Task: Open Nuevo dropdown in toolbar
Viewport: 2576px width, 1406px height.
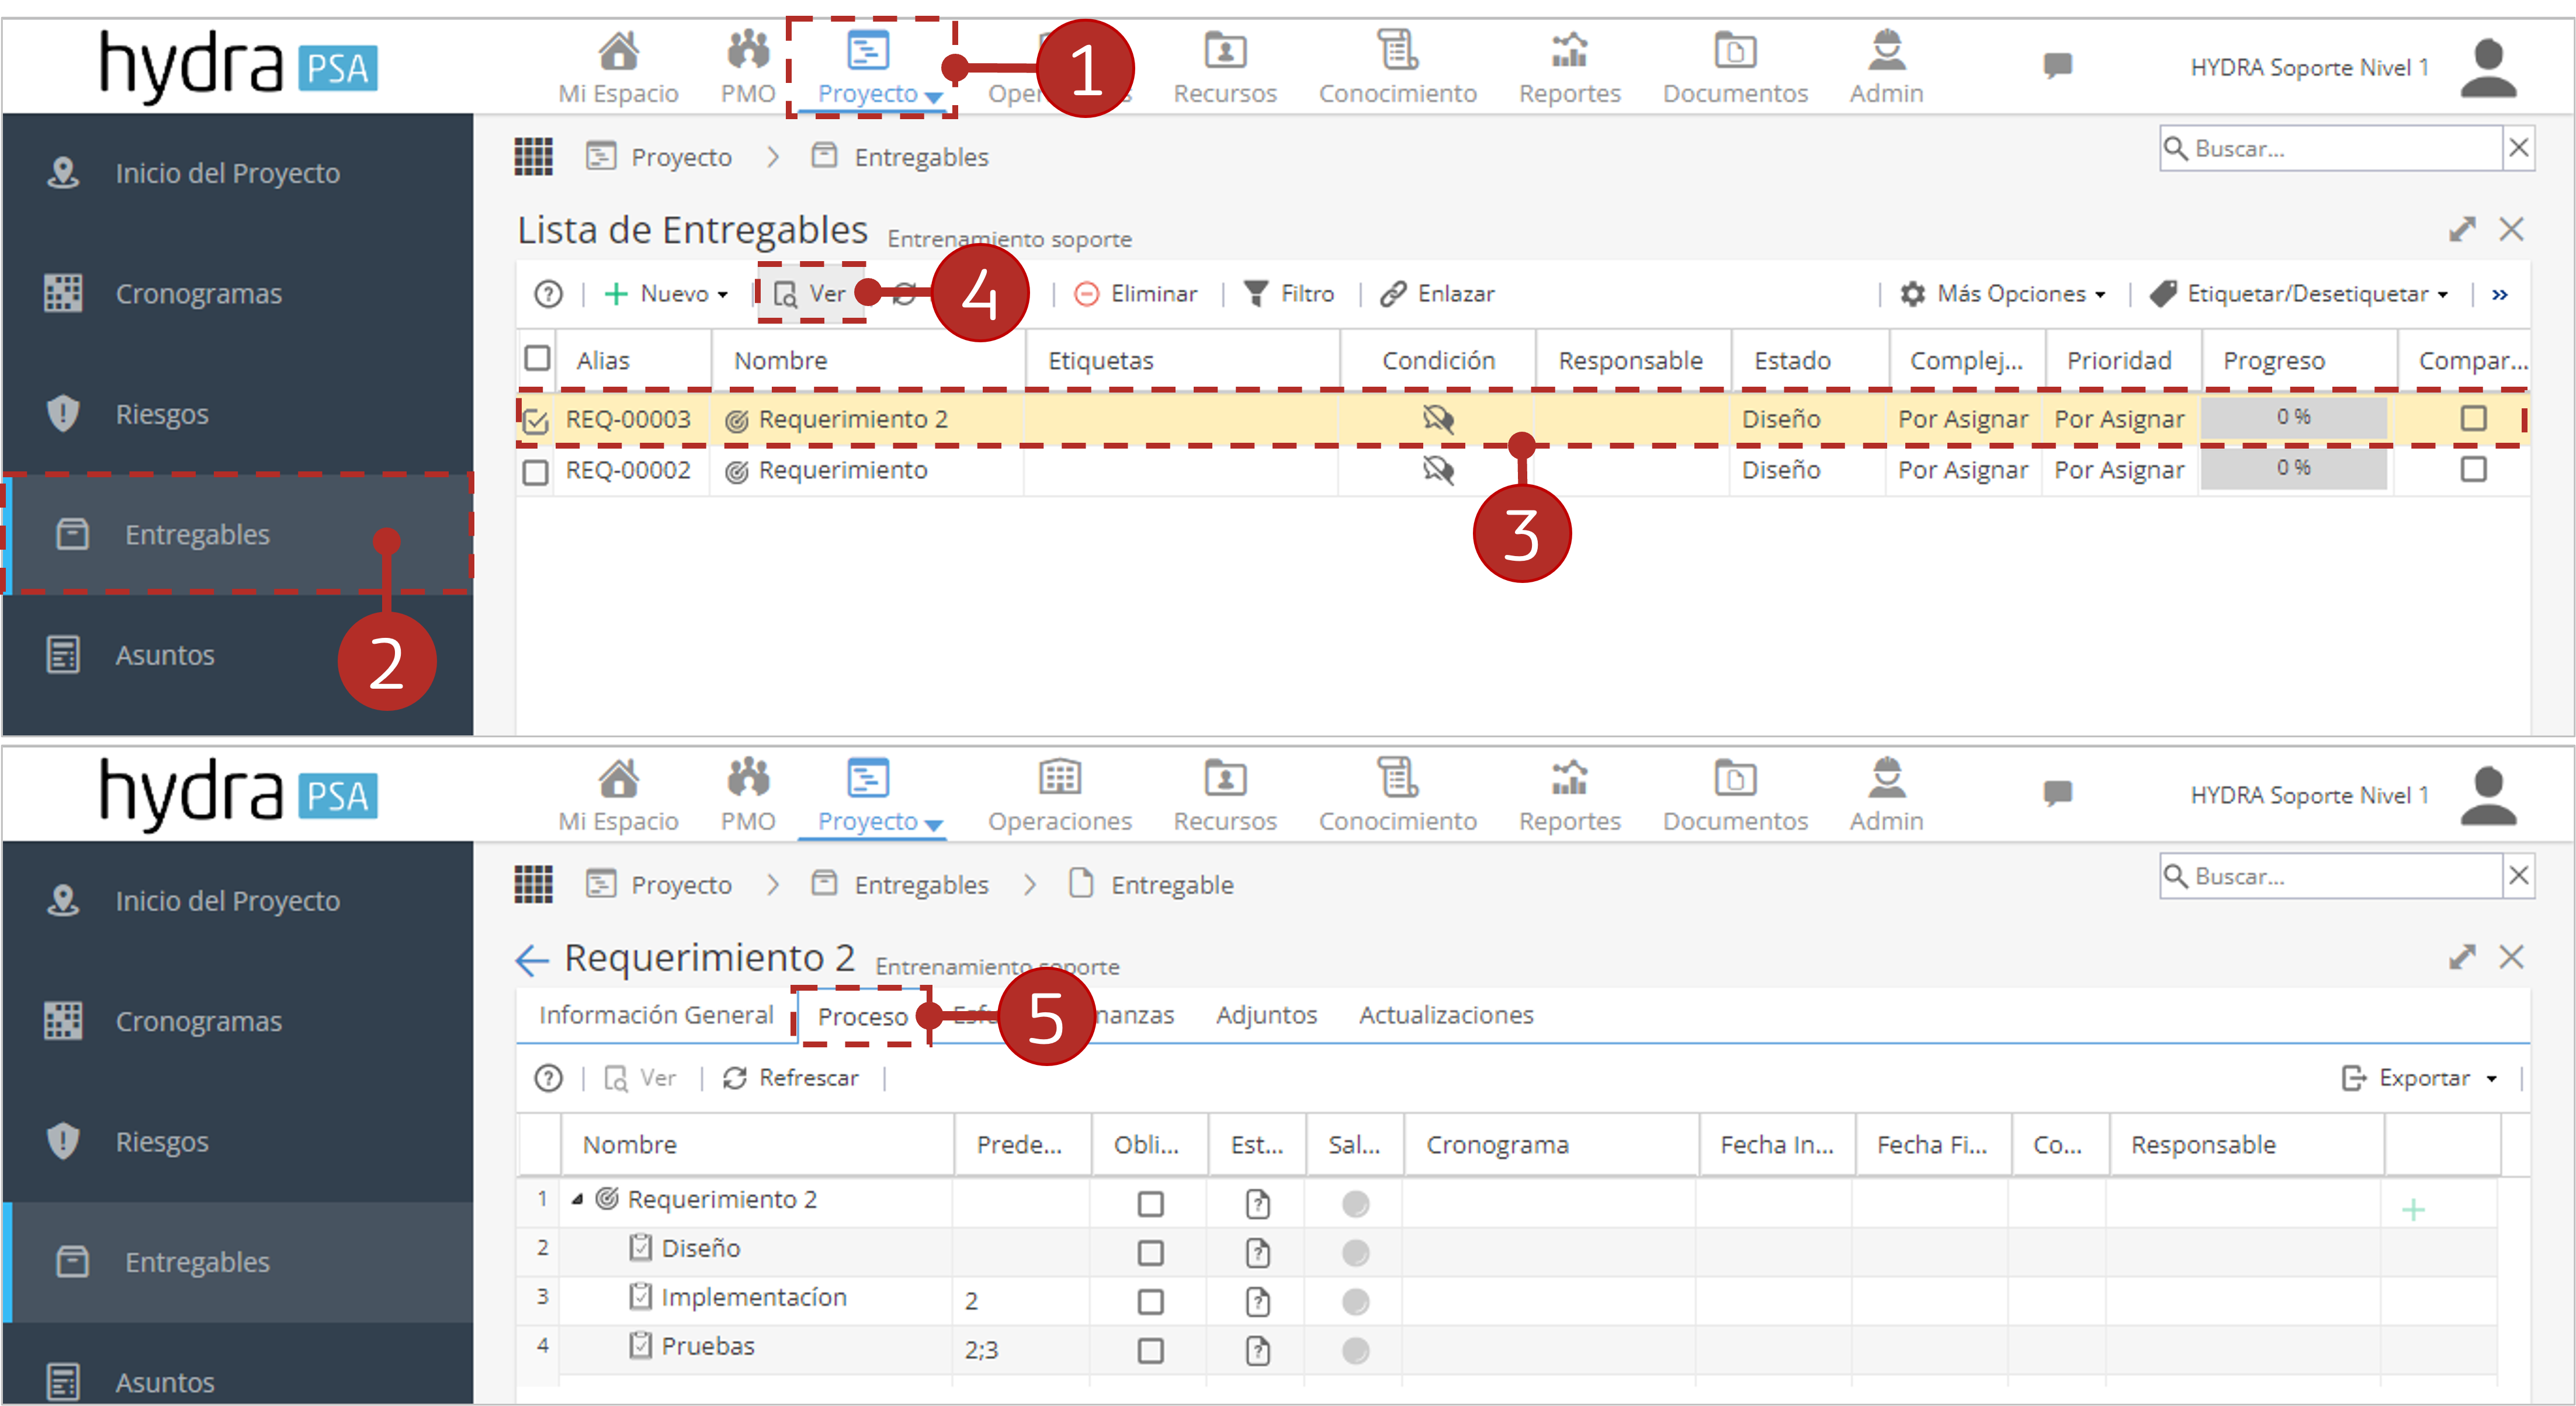Action: pos(666,294)
